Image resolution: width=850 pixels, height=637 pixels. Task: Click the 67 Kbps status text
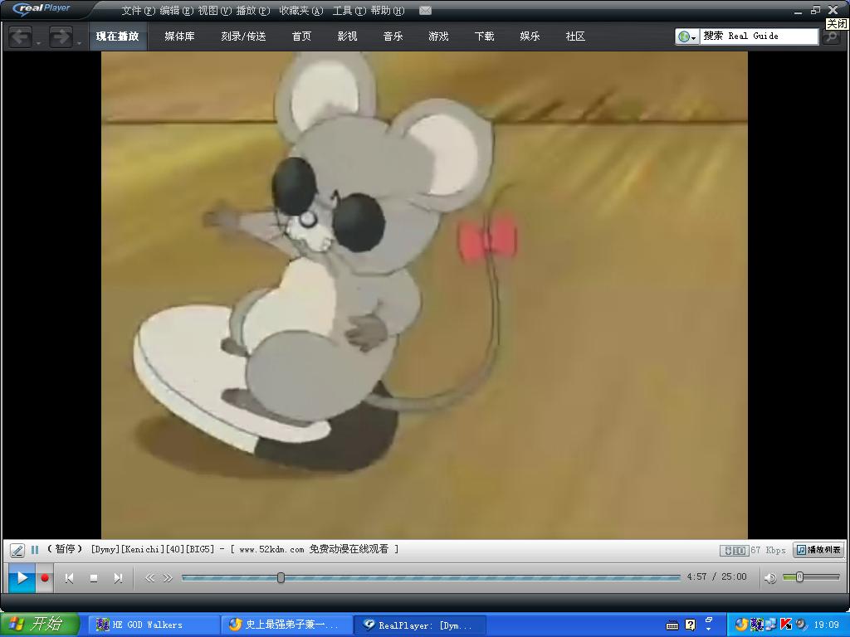(x=768, y=550)
